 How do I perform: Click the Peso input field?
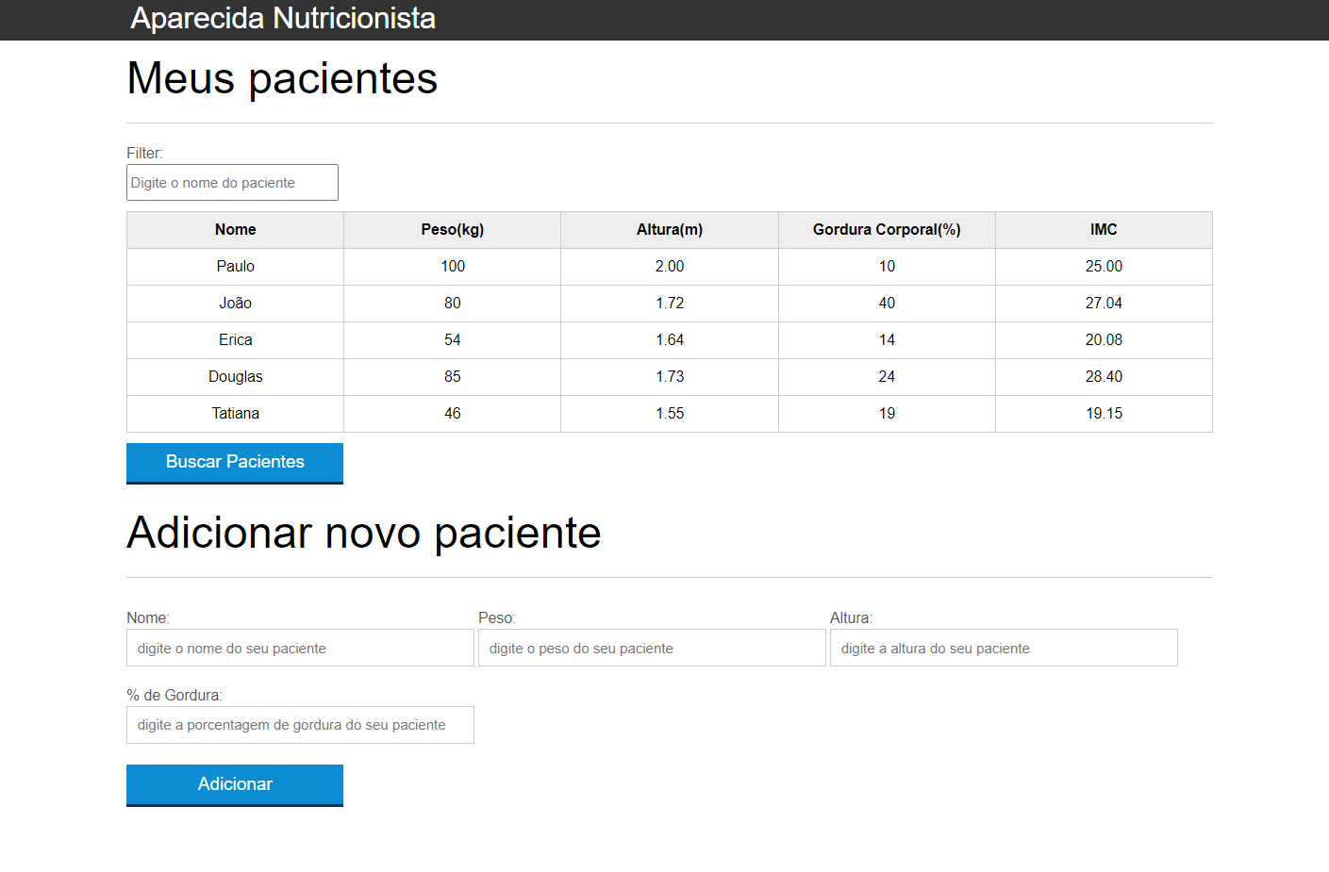pos(652,649)
